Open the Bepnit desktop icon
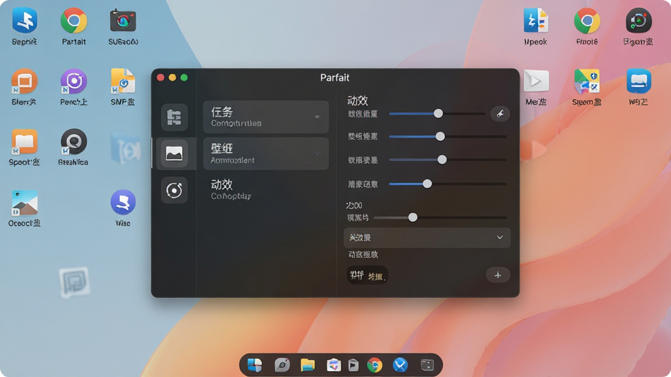This screenshot has width=671, height=377. 24,21
